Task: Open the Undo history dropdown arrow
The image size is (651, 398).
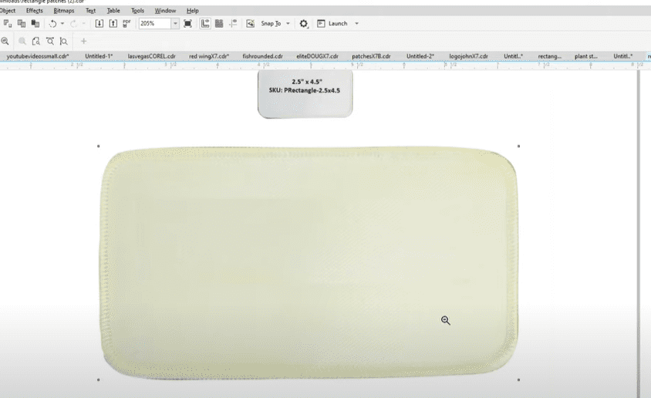Action: point(62,24)
